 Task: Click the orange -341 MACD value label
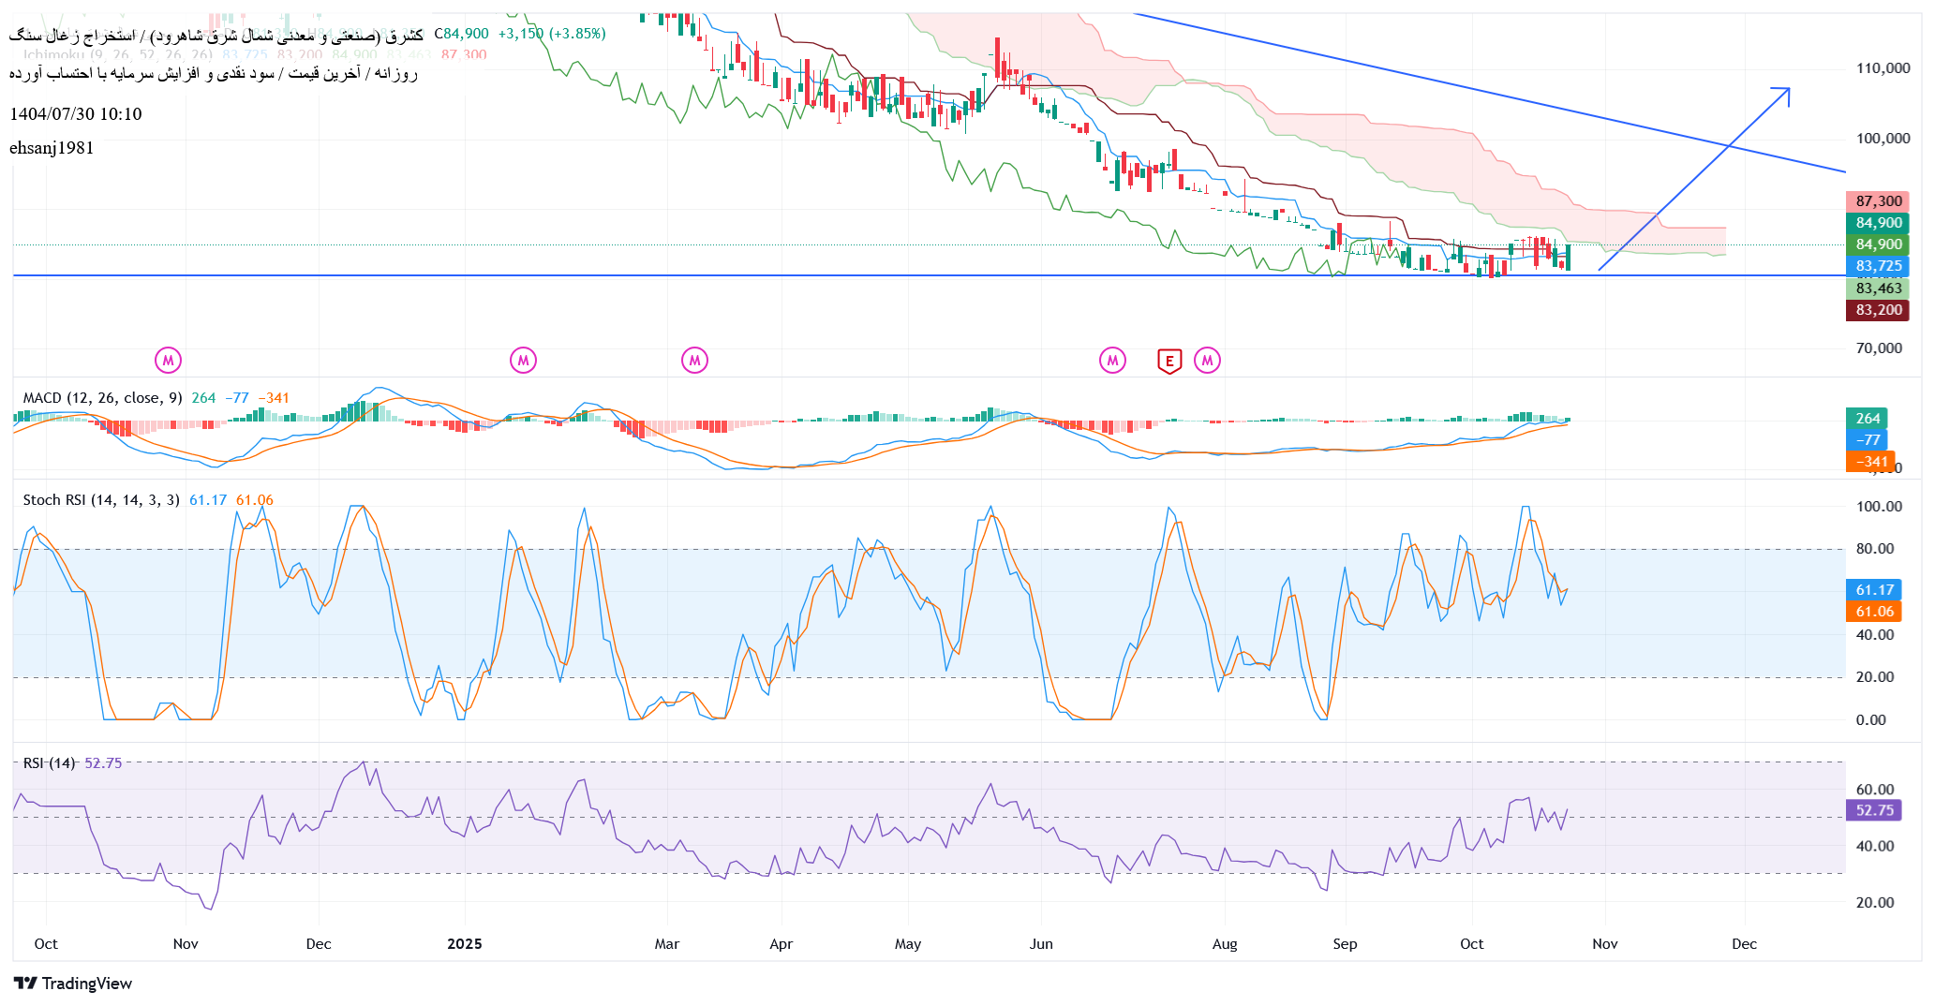1869,462
